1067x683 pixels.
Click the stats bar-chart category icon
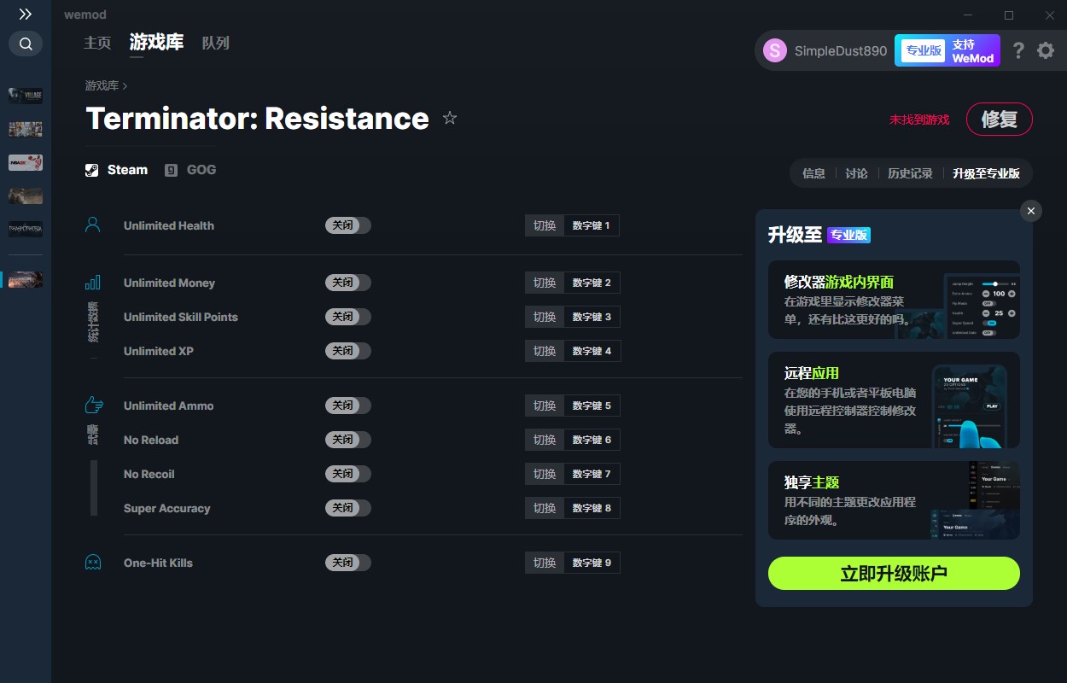(93, 283)
